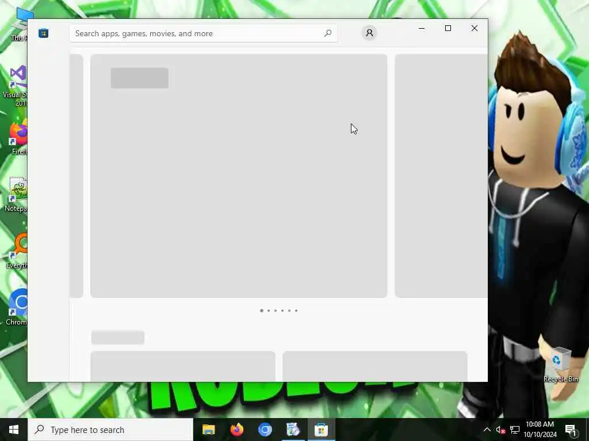The height and width of the screenshot is (441, 589).
Task: Open the clock showing 10:08 AM
Action: coord(540,430)
